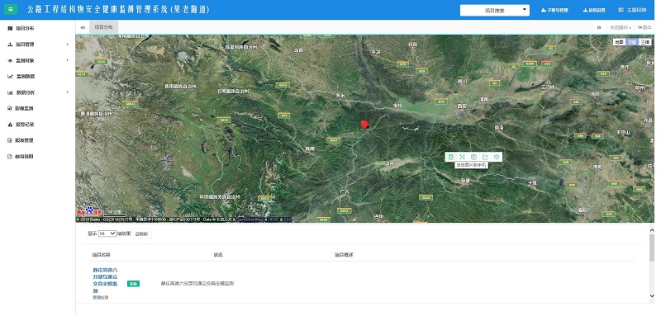Click the gear settings icon in floating toolbar
Viewport: 661px width, 316px height.
497,157
